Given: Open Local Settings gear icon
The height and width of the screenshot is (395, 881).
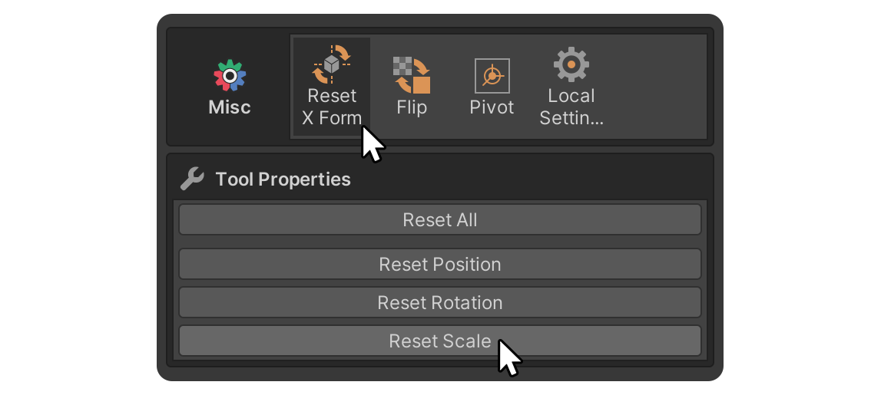Looking at the screenshot, I should tap(571, 64).
